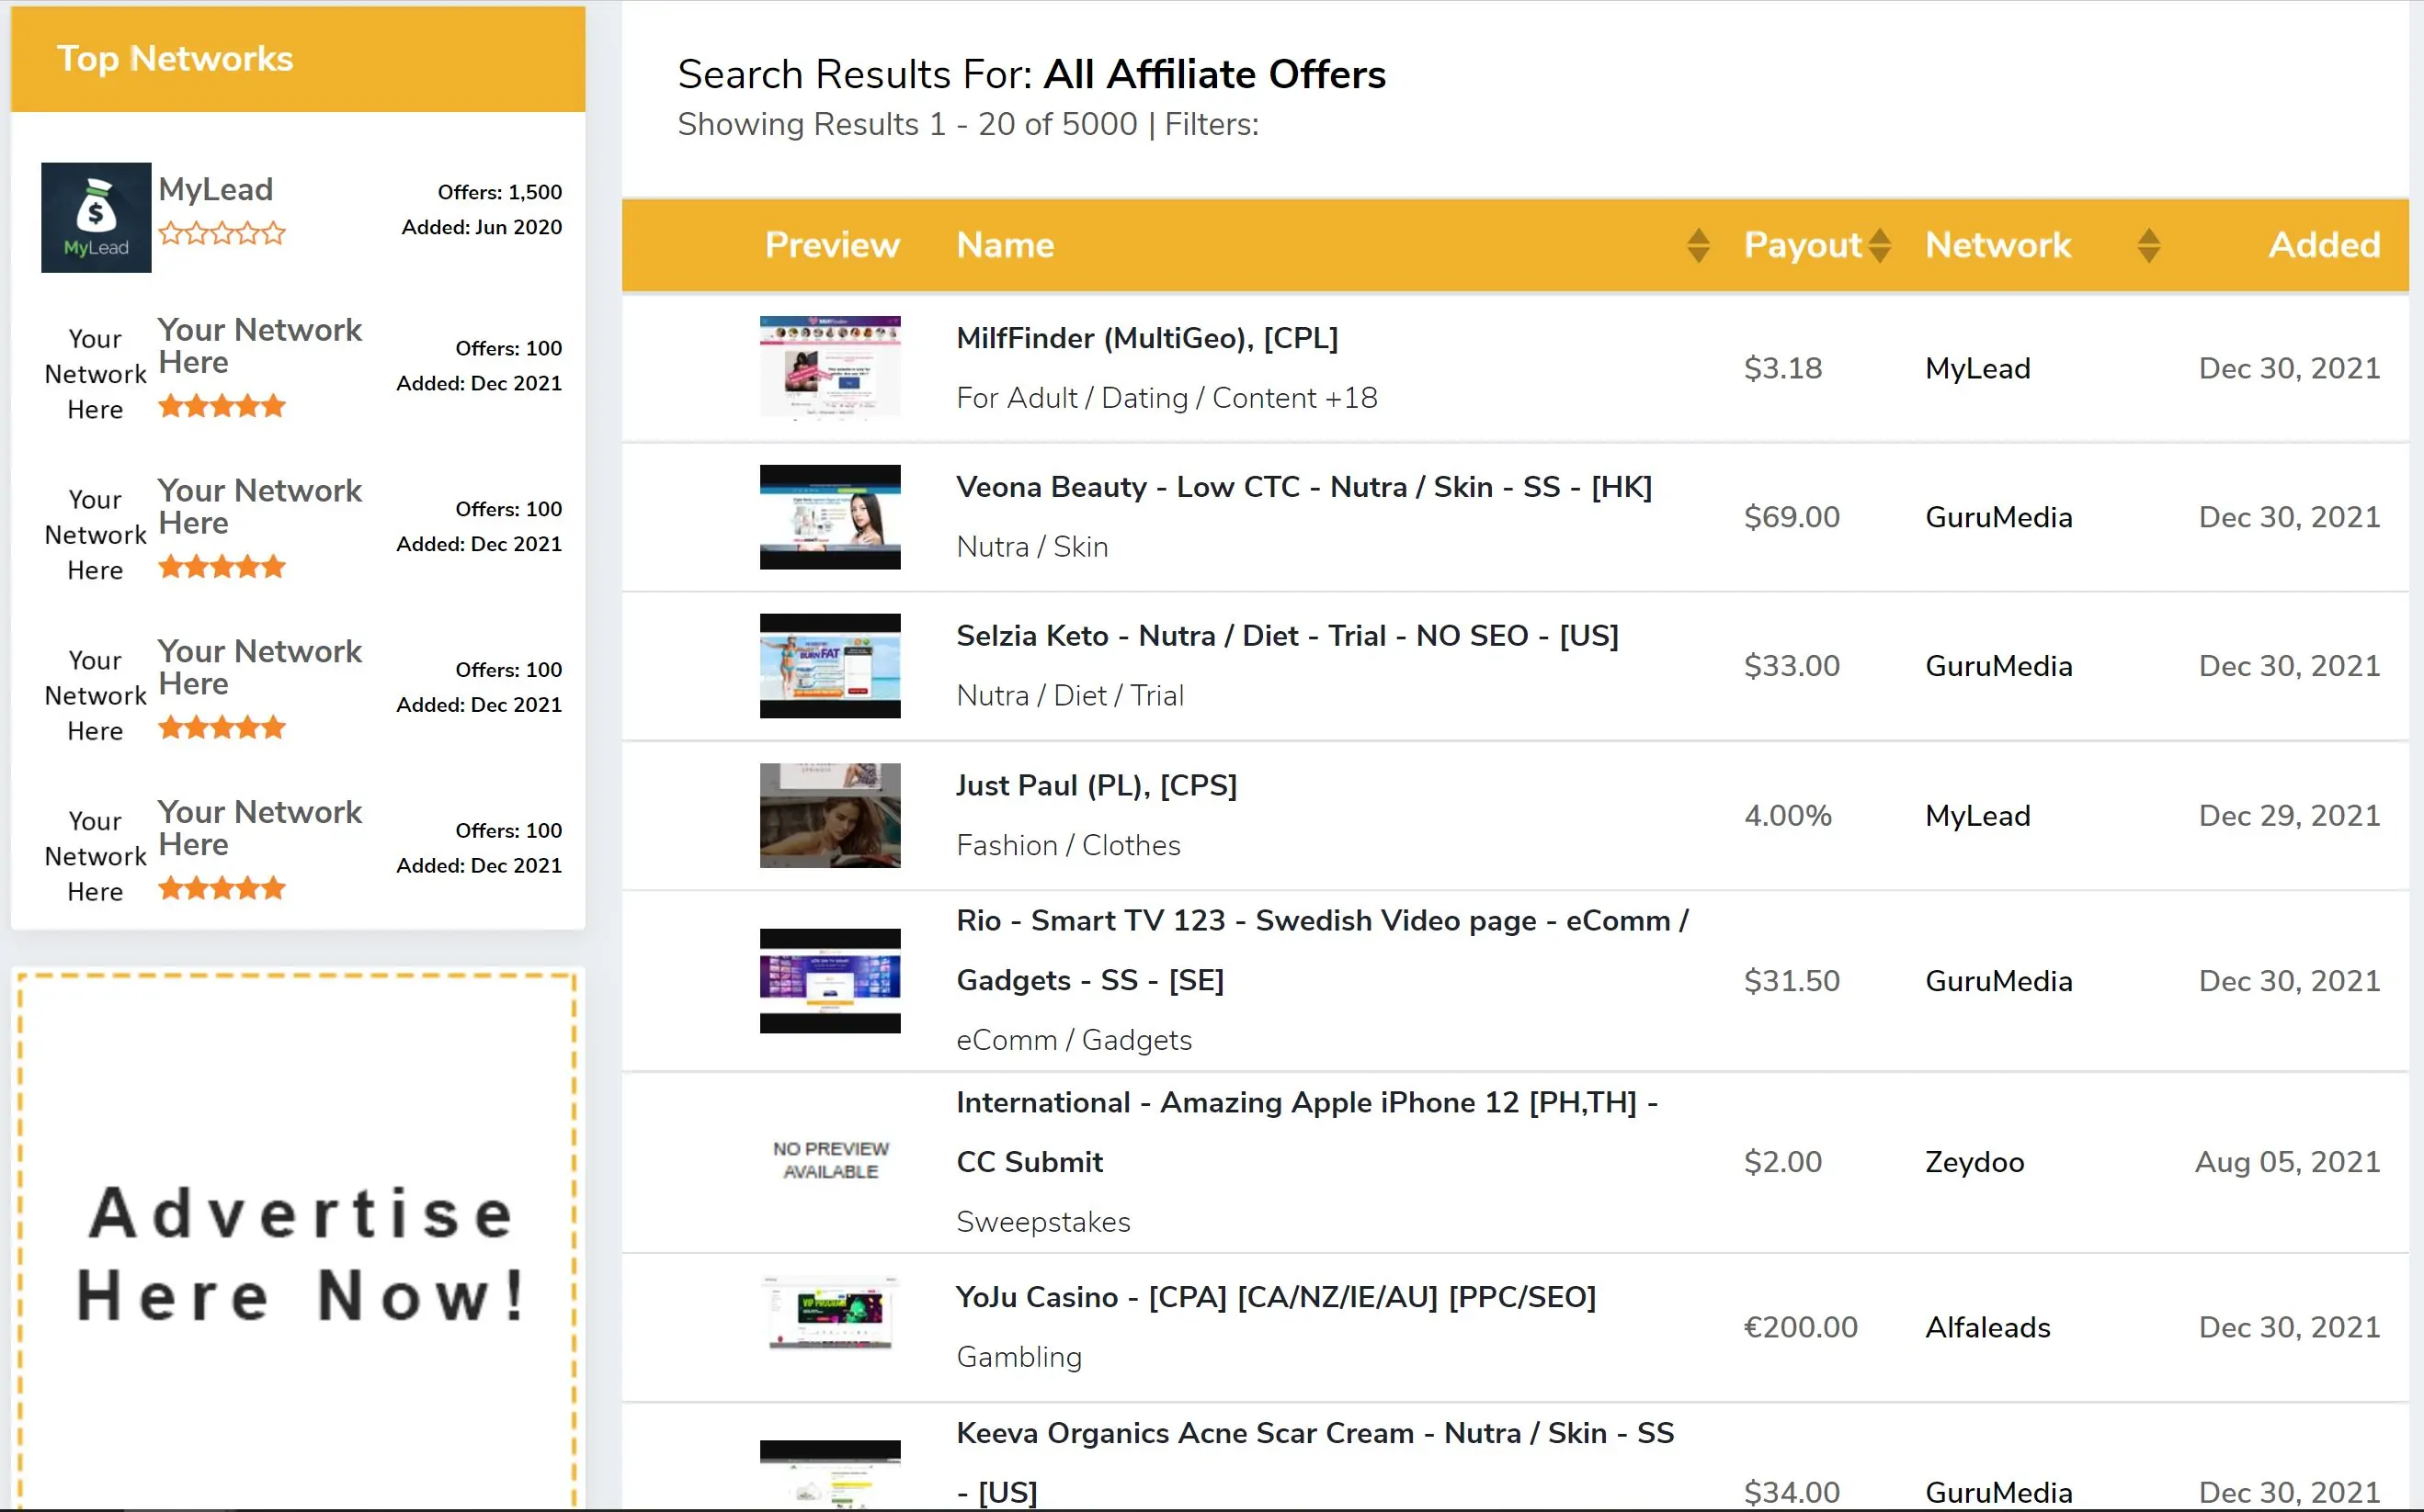
Task: Open Selzia Keto preview thumbnail
Action: click(829, 666)
